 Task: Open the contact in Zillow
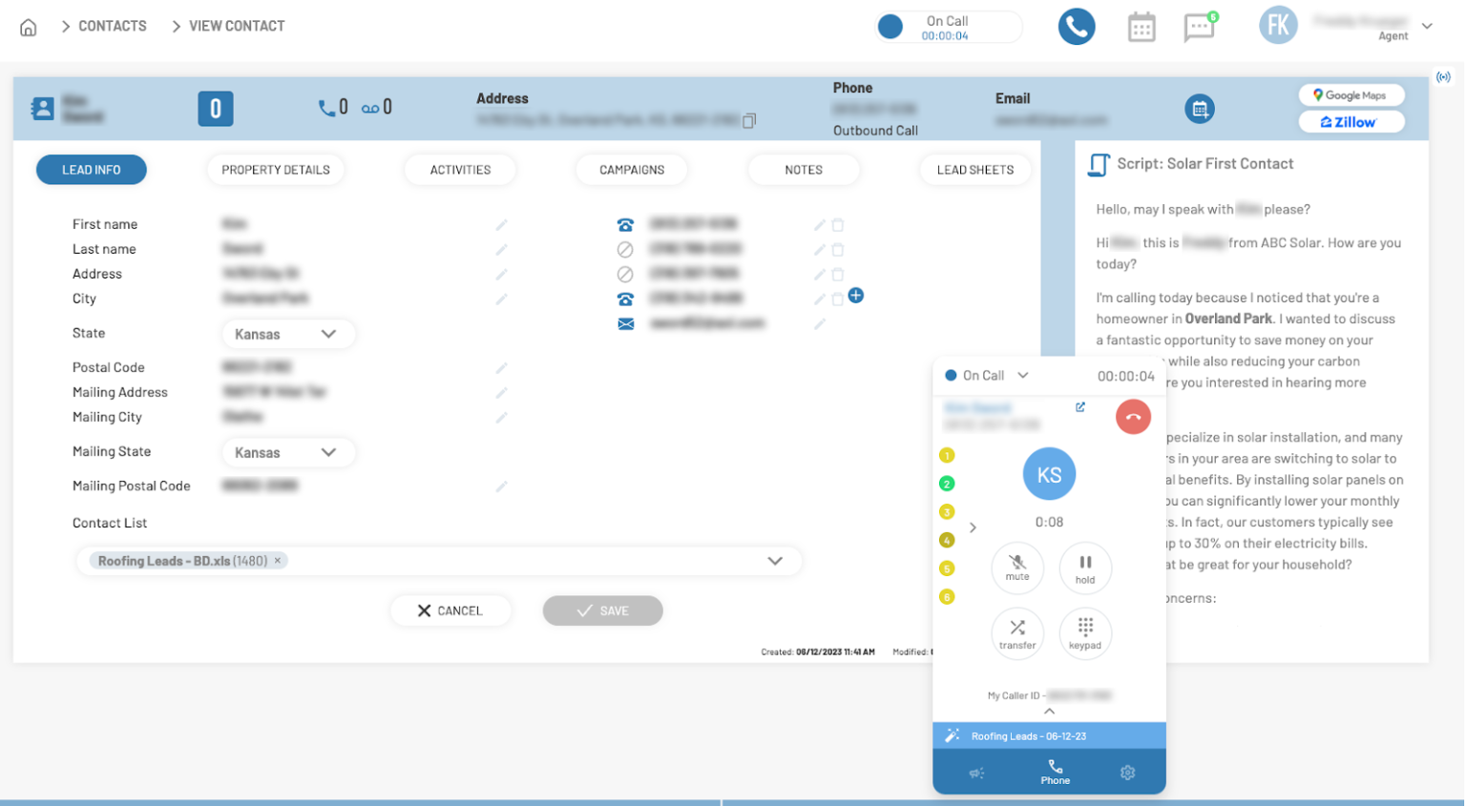click(1351, 121)
